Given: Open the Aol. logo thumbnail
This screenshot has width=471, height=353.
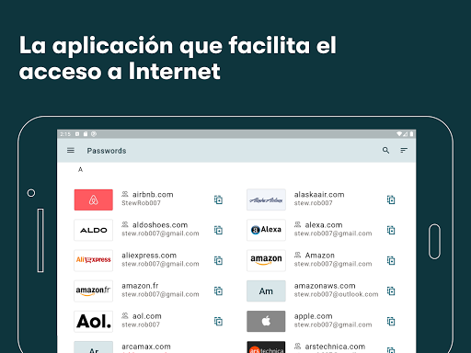Looking at the screenshot, I should point(94,322).
